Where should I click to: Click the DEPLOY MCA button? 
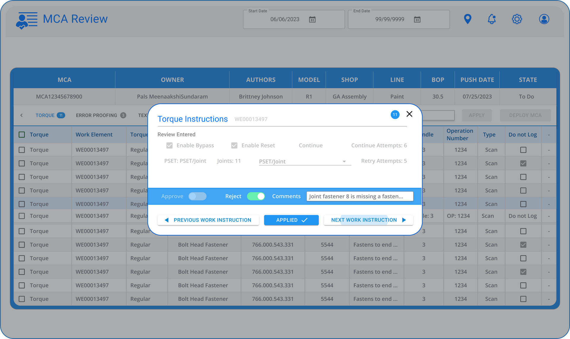pyautogui.click(x=525, y=115)
